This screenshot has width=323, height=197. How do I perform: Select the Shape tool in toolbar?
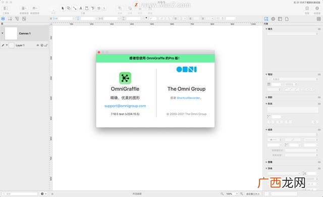(69, 8)
